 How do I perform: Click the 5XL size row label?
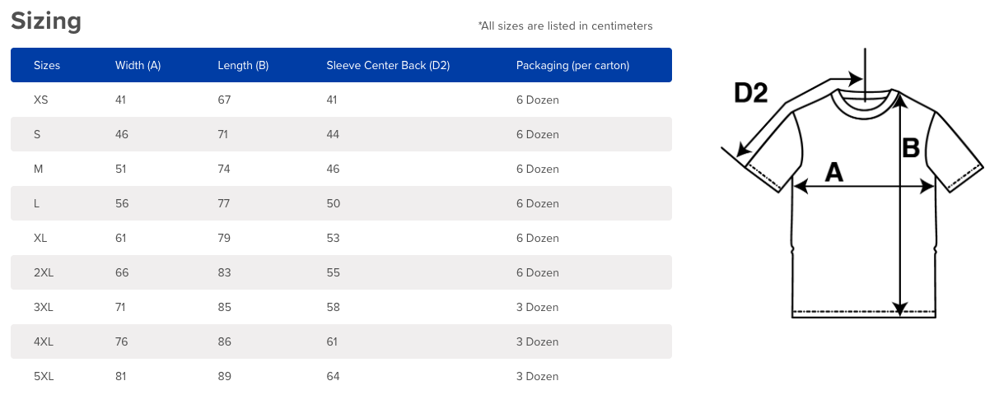click(44, 376)
